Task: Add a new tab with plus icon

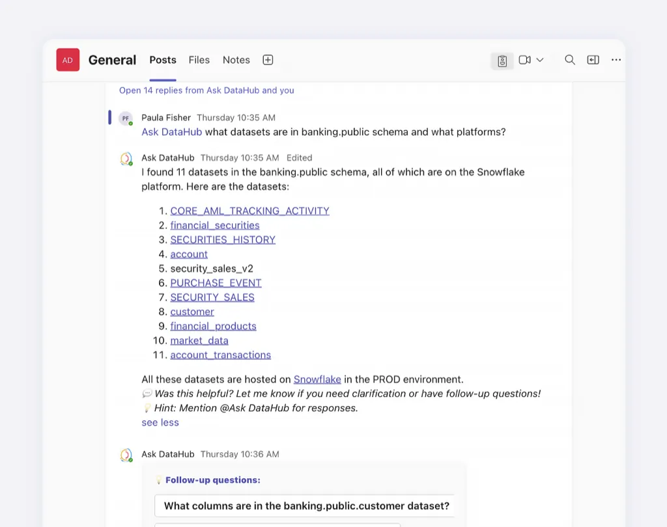Action: click(x=268, y=60)
